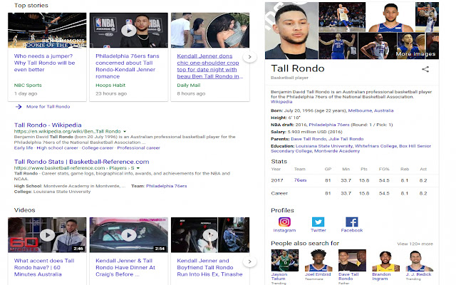
Task: Click the Wikipedia source link in knowledge panel
Action: click(281, 102)
